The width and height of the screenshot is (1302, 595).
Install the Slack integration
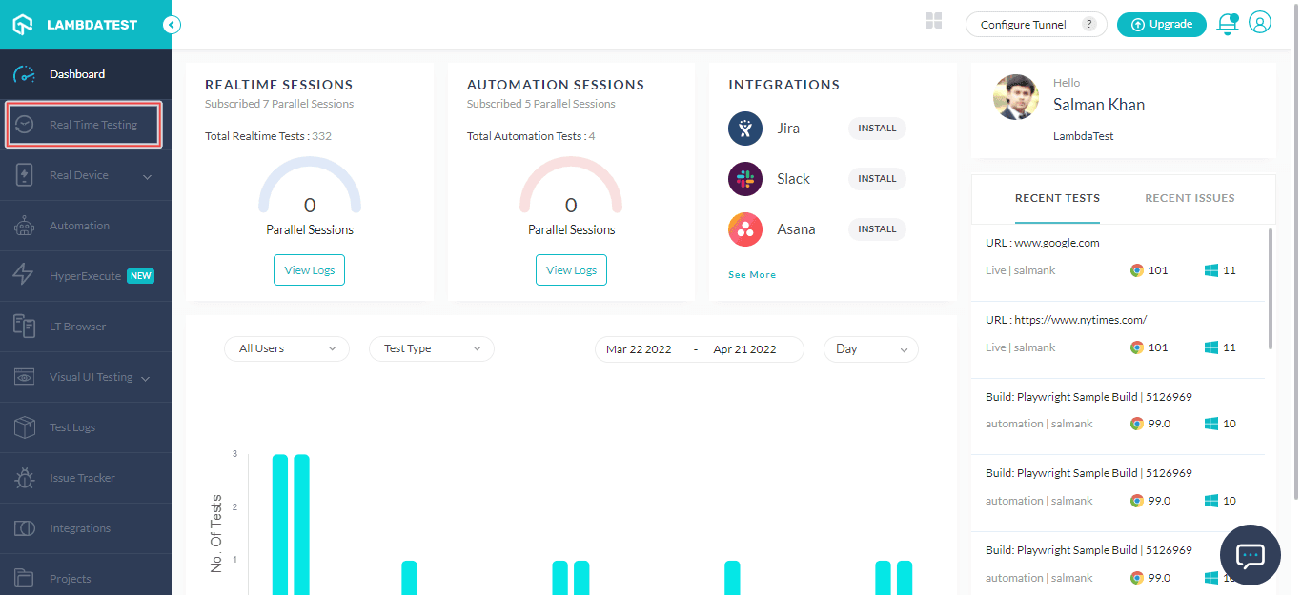[x=876, y=178]
